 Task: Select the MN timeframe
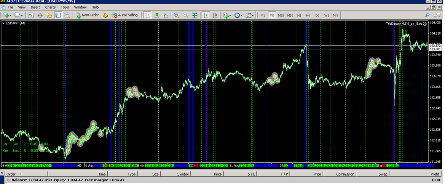point(335,15)
